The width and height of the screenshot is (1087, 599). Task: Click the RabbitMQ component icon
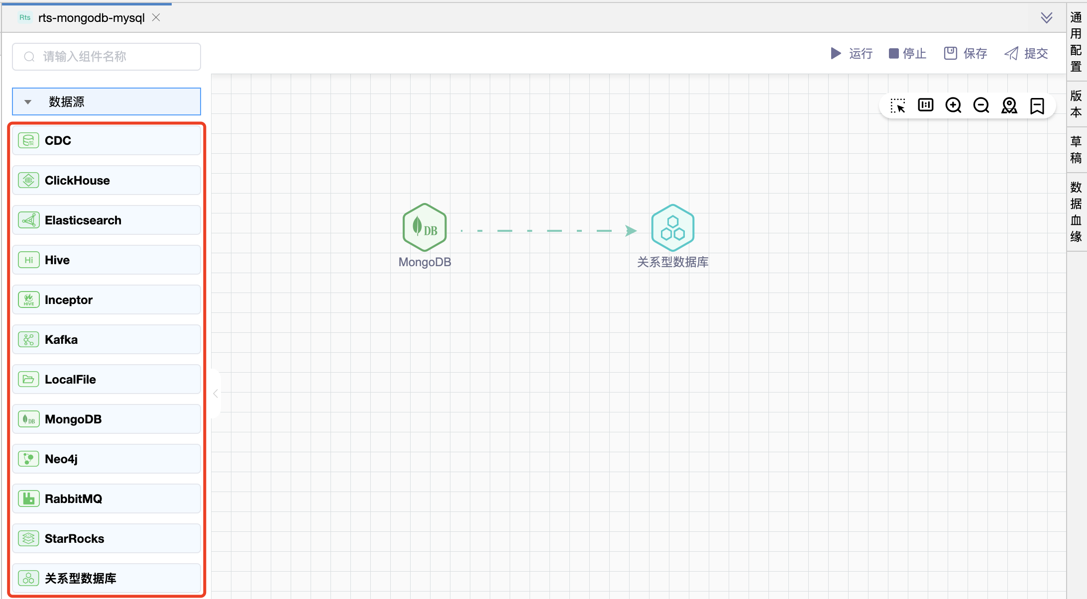28,499
